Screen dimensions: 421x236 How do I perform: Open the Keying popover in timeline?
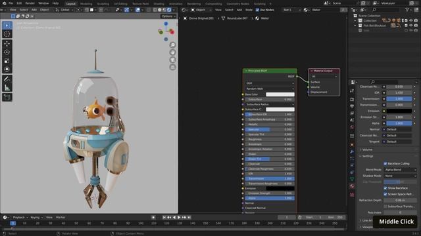click(36, 217)
